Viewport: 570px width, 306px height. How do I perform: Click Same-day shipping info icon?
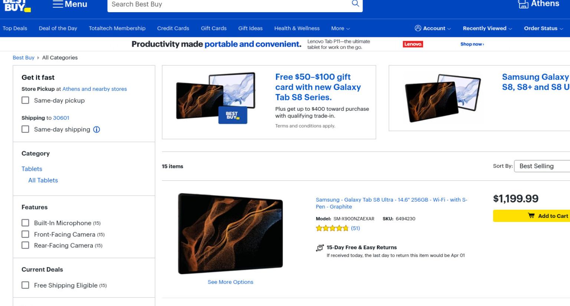tap(96, 129)
